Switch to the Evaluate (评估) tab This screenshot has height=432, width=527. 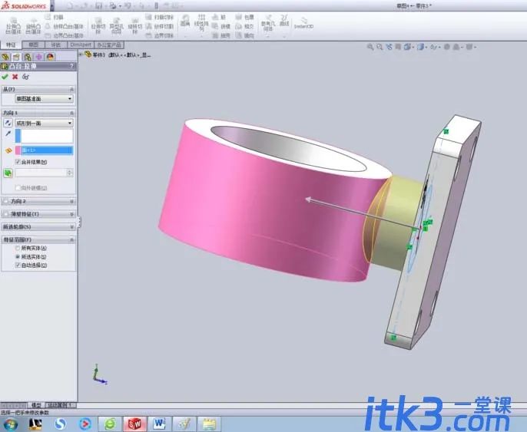point(56,45)
